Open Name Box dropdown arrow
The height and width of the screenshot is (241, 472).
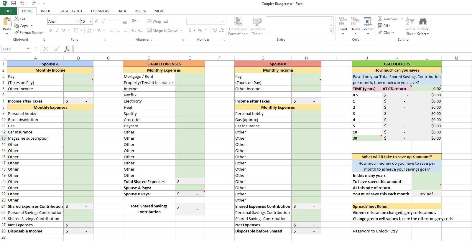point(28,49)
